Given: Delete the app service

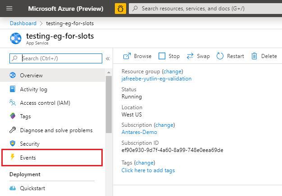Looking at the screenshot, I should [264, 56].
